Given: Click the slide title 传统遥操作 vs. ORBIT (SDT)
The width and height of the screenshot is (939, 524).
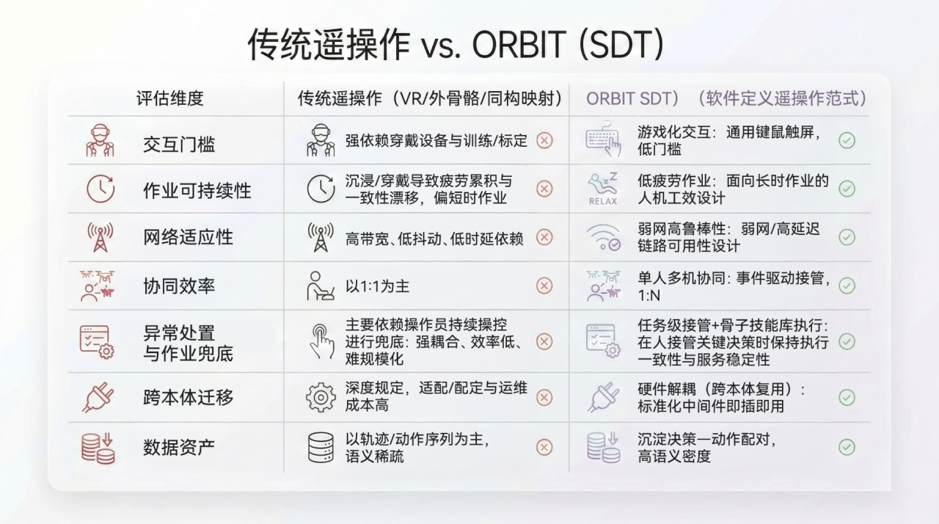Looking at the screenshot, I should pyautogui.click(x=456, y=46).
